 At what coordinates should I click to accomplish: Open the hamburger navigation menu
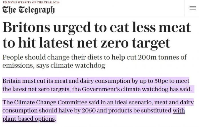192,8
